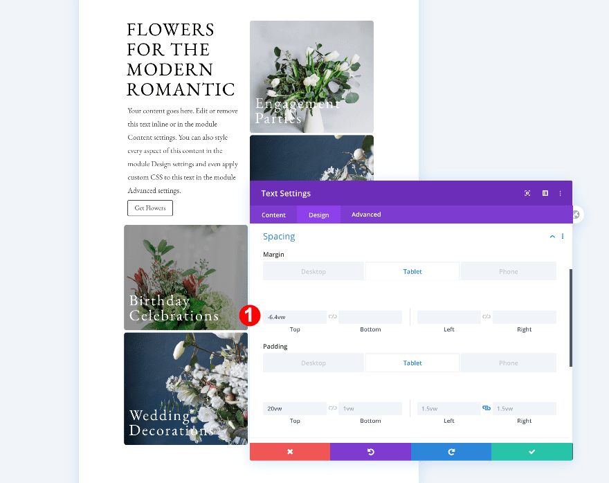Viewport: 609px width, 483px height.
Task: Edit the Padding Top 20vw field
Action: [x=295, y=408]
